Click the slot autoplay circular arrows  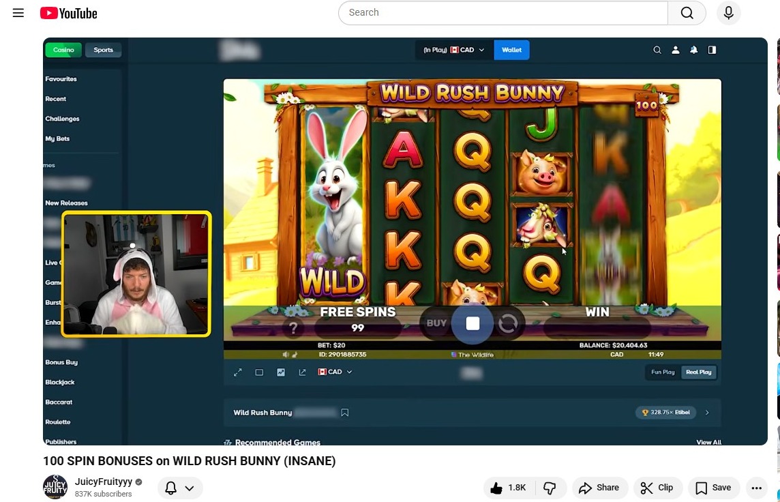tap(508, 323)
